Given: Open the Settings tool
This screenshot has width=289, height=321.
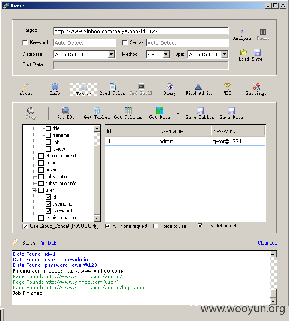Looking at the screenshot, I should pos(256,89).
